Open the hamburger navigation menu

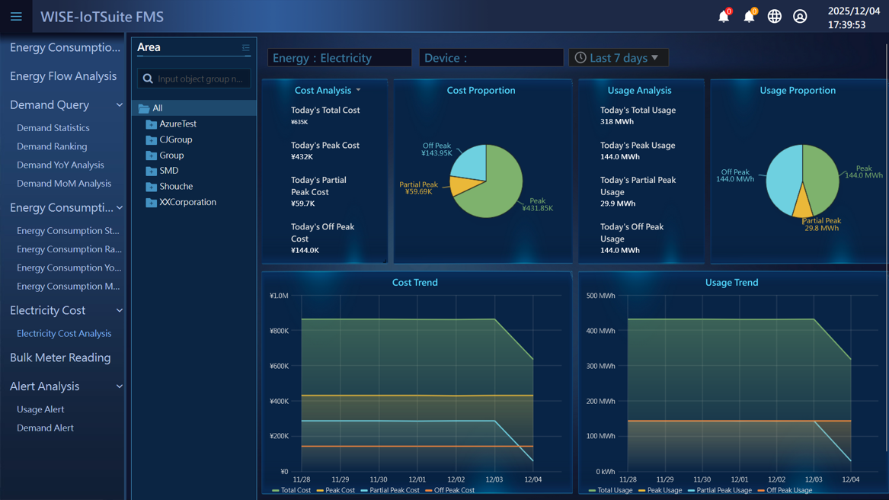pyautogui.click(x=15, y=16)
